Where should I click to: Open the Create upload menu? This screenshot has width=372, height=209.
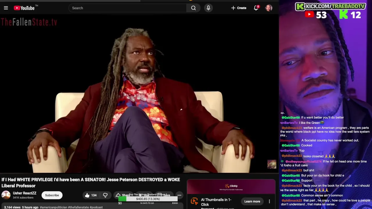point(239,8)
